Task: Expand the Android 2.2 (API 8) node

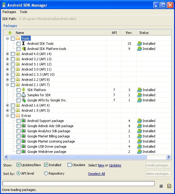Action: [x=8, y=79]
